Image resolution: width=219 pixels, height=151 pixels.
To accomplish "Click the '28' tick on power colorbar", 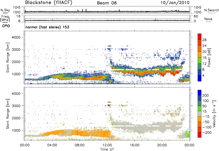I will (204, 40).
